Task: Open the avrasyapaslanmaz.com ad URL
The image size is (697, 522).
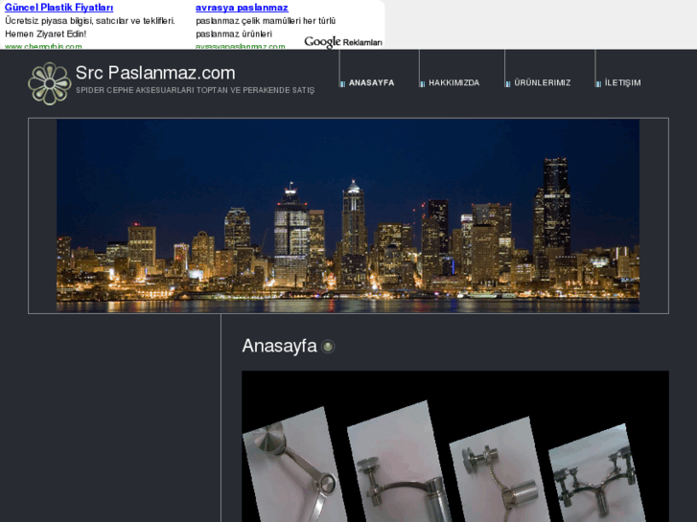Action: click(241, 46)
